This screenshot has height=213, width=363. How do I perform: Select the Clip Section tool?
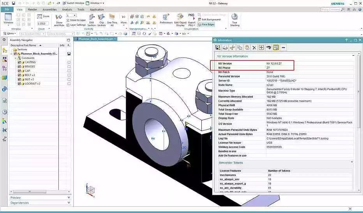(x=101, y=20)
